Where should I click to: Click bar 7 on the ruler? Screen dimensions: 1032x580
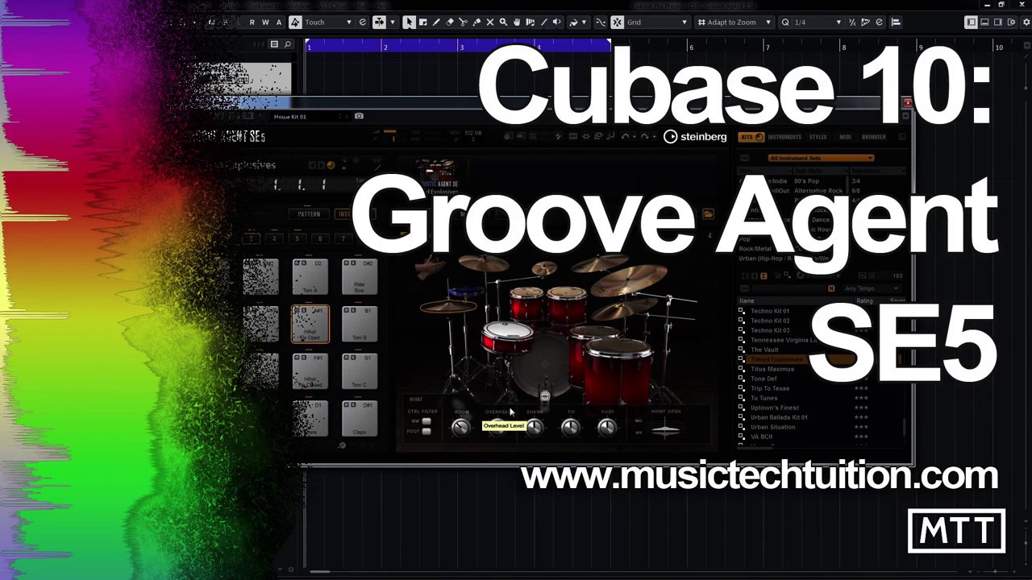(x=767, y=48)
